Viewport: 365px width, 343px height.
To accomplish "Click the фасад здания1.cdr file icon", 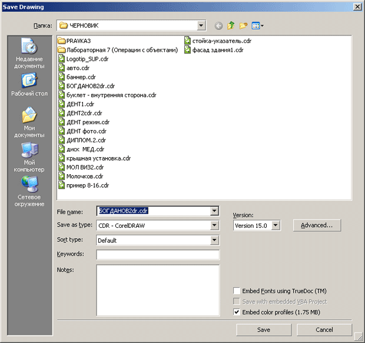I will pyautogui.click(x=187, y=50).
